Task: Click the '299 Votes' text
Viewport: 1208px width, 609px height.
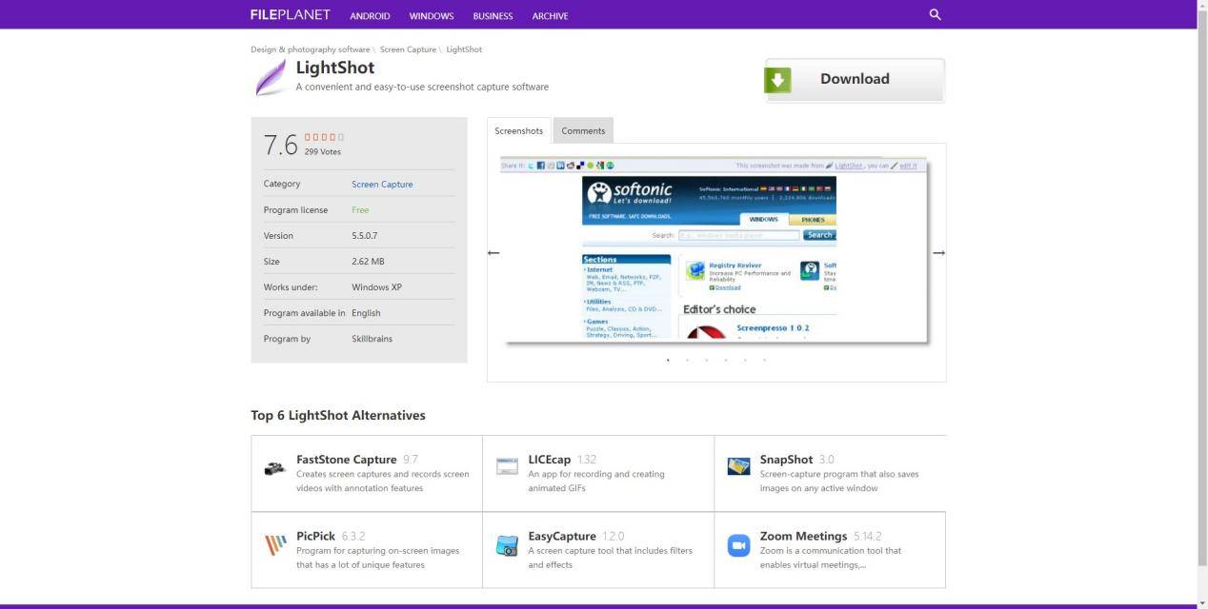Action: (x=323, y=152)
